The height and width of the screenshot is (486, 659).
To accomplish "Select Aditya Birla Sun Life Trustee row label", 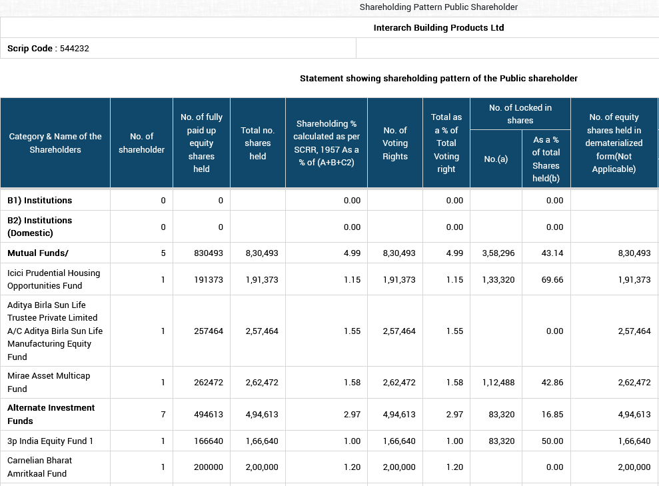I will (x=55, y=331).
